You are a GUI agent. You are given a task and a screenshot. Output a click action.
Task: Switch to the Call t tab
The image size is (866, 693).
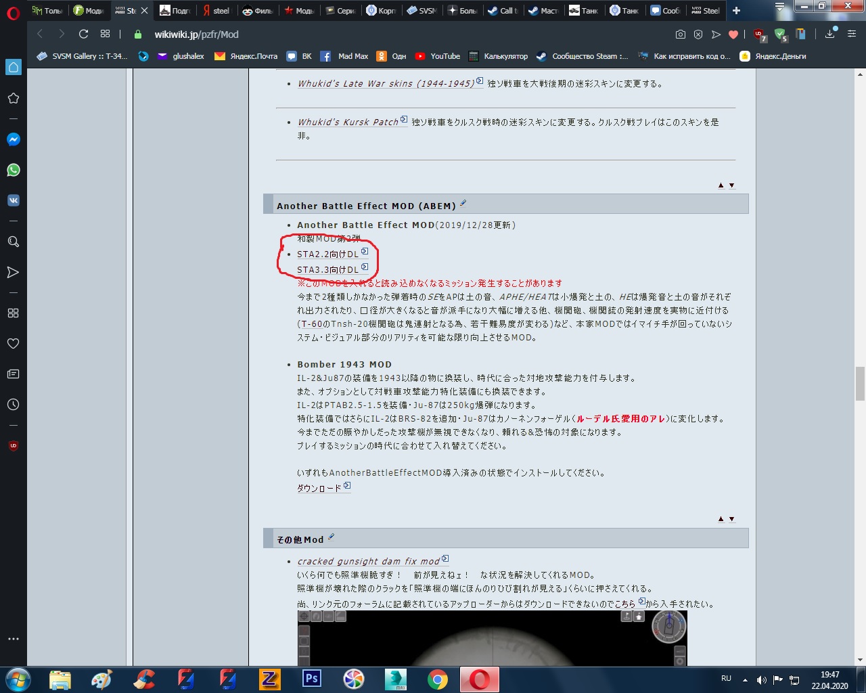click(503, 10)
